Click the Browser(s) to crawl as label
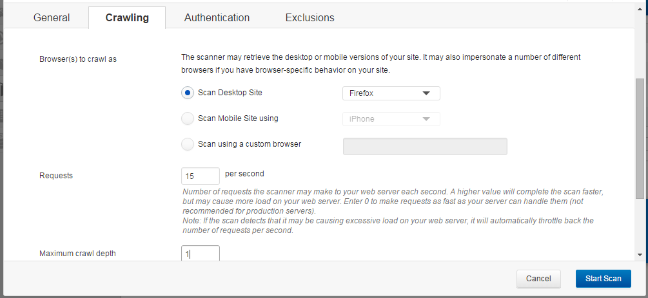648x298 pixels. (78, 59)
